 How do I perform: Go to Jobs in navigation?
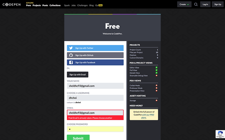click(73, 5)
